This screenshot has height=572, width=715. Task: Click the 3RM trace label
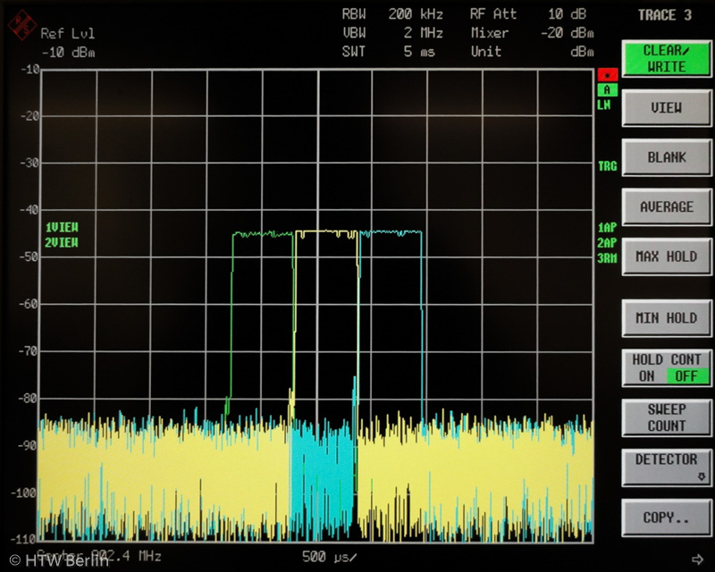(x=607, y=258)
